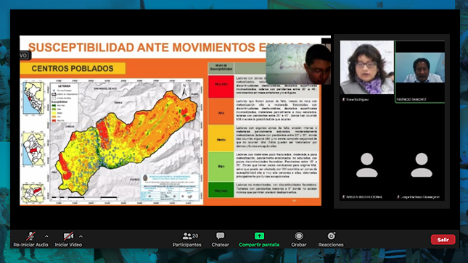Click the Iniciar Video camera icon
The width and height of the screenshot is (468, 263).
click(68, 236)
